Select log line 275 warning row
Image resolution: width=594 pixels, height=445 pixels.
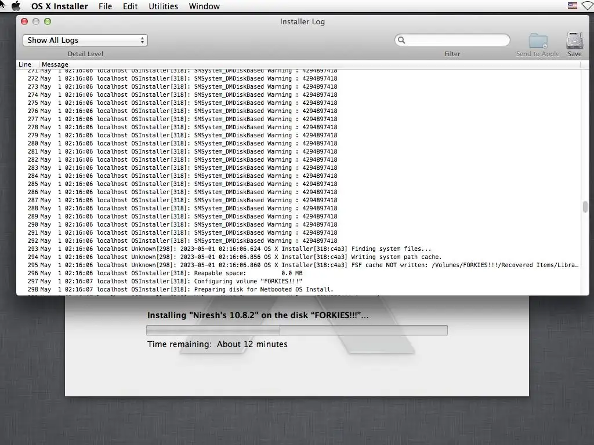(298, 103)
